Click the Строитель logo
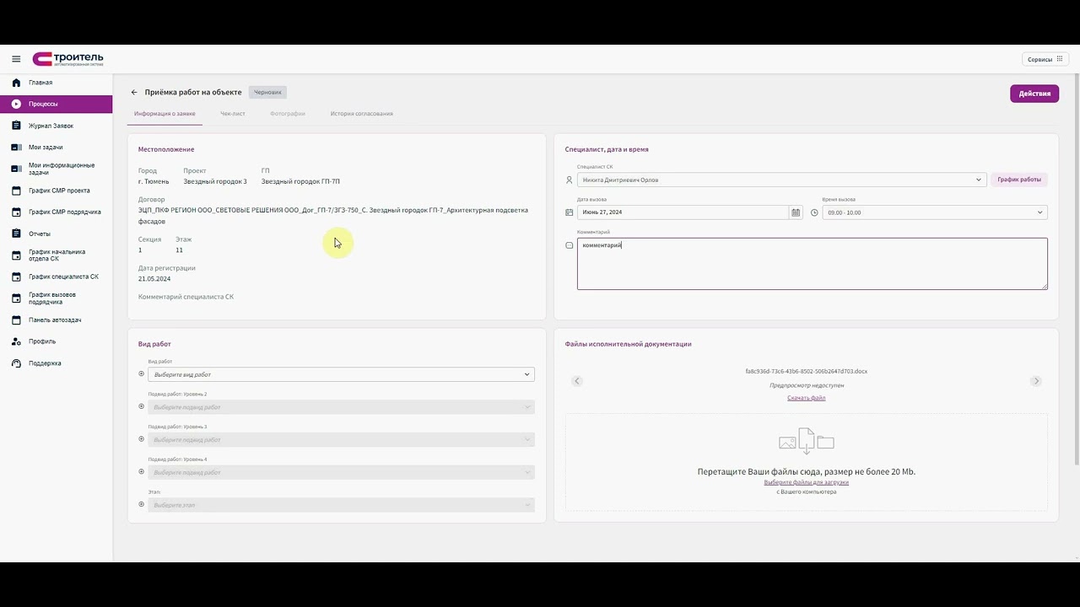Screen dimensions: 1080x607 [67, 59]
